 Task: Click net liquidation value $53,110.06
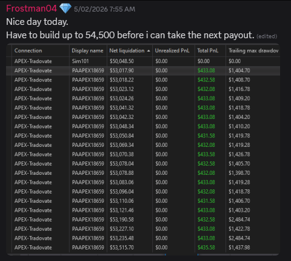tap(122, 201)
